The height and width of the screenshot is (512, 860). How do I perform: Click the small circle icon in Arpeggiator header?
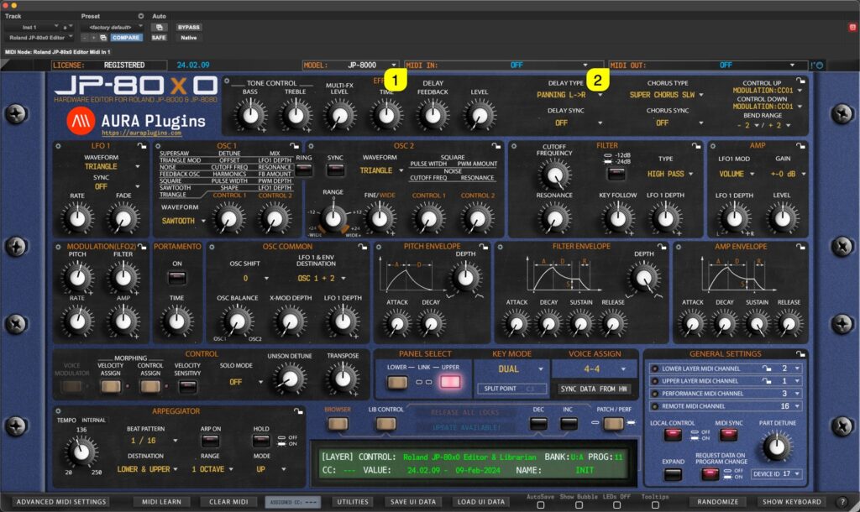58,411
